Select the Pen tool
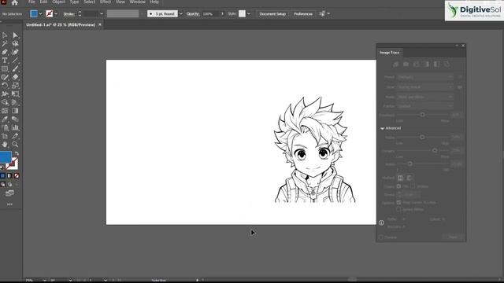Screen dimensions: 504x283 (x=5, y=52)
